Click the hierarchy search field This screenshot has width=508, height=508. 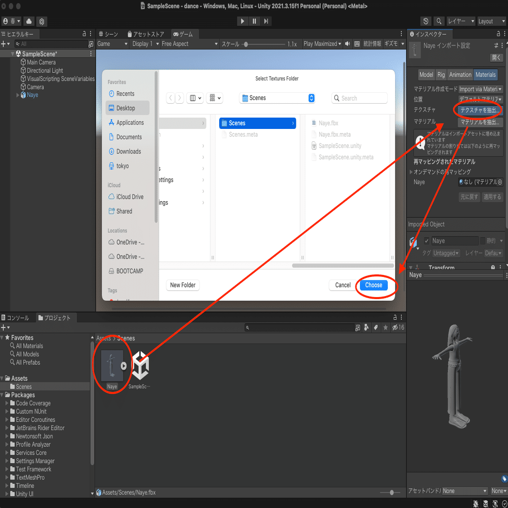click(51, 44)
